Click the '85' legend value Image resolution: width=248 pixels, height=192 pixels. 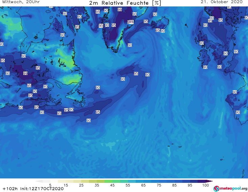pyautogui.click(x=174, y=185)
